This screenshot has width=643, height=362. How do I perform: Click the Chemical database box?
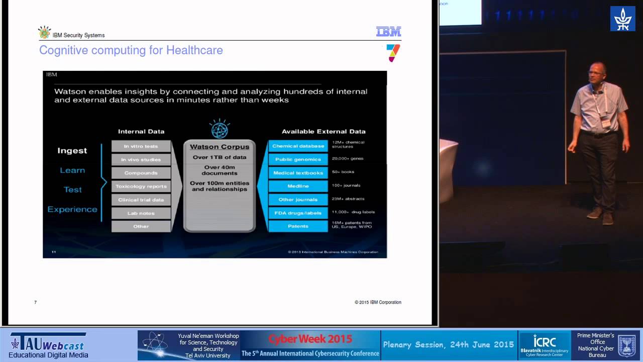(298, 146)
